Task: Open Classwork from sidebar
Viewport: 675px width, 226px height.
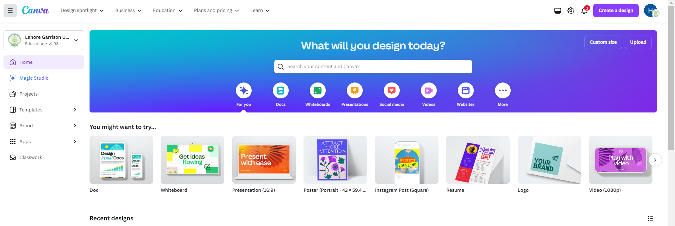Action: pyautogui.click(x=44, y=157)
